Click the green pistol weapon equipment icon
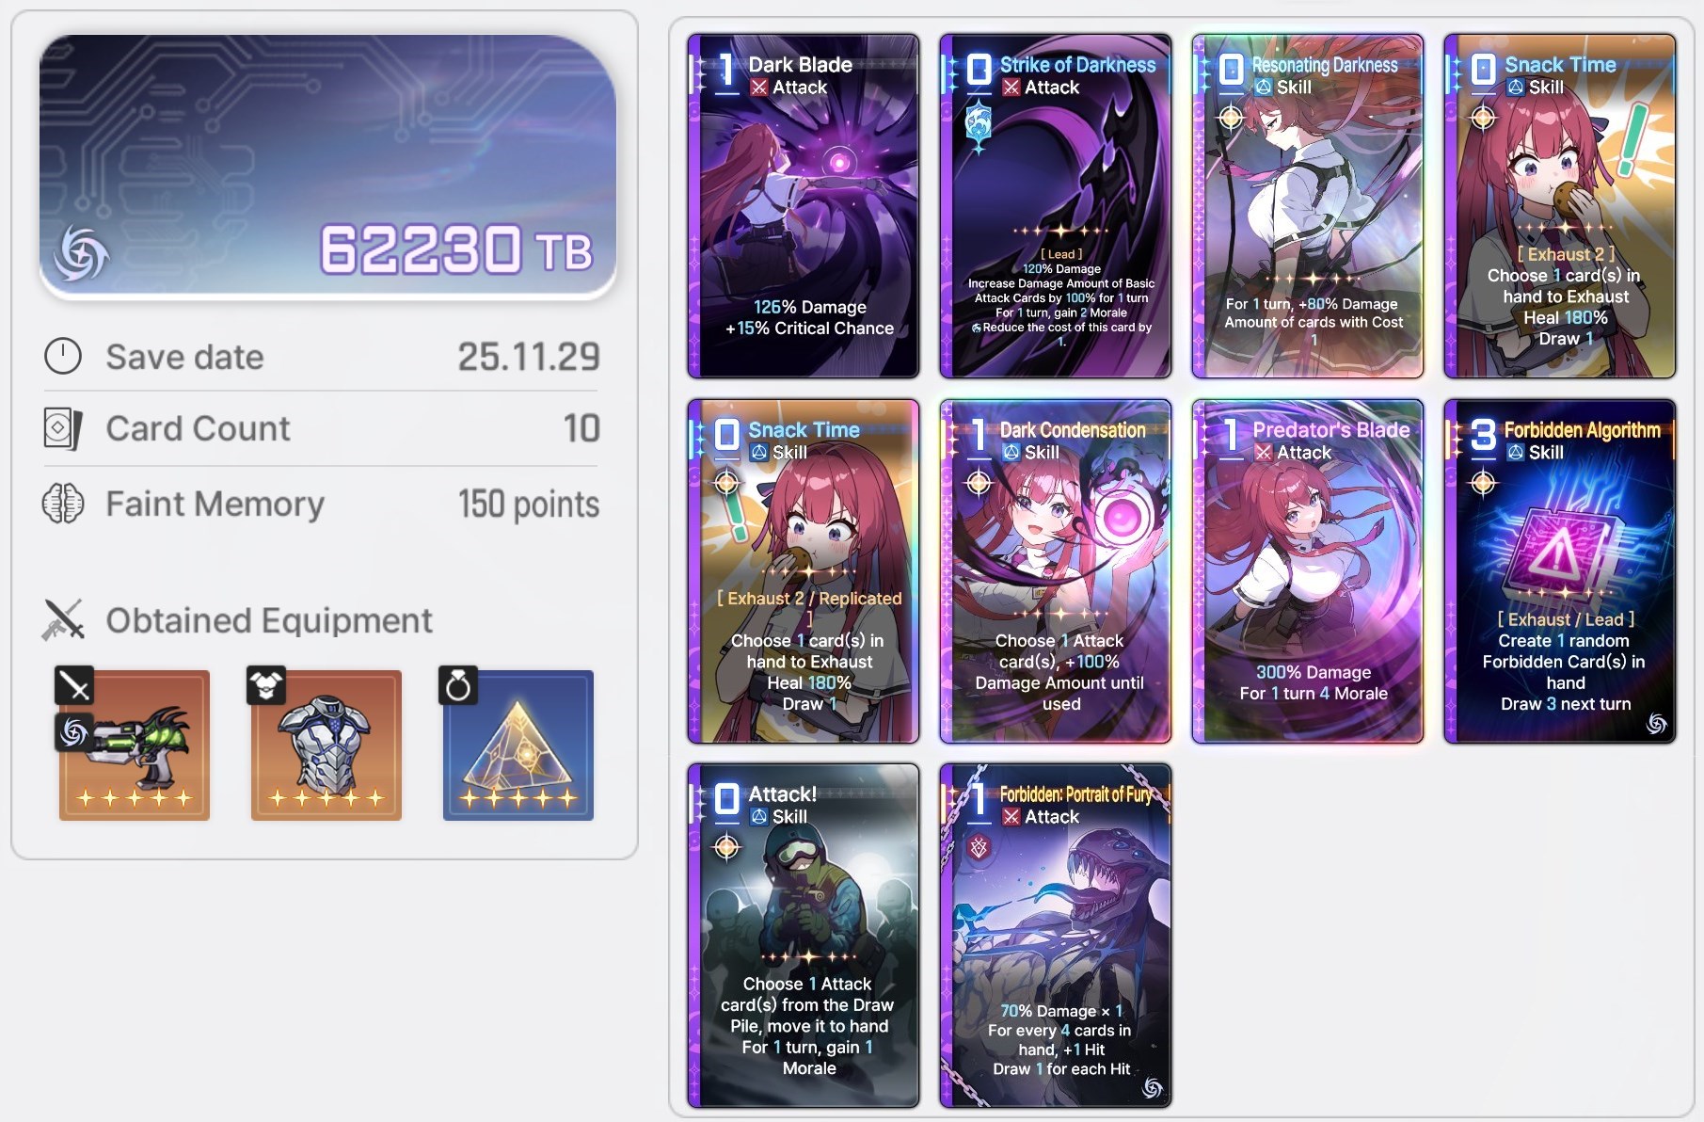1704x1122 pixels. 135,745
